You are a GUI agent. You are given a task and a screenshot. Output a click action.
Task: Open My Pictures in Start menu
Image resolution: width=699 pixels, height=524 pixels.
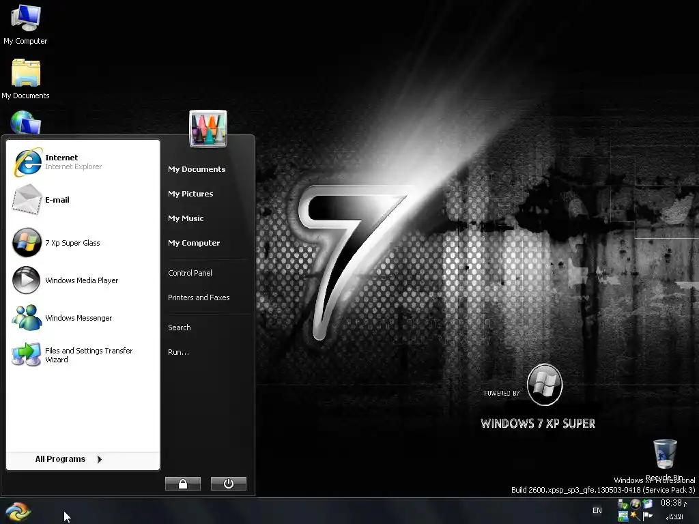[190, 194]
